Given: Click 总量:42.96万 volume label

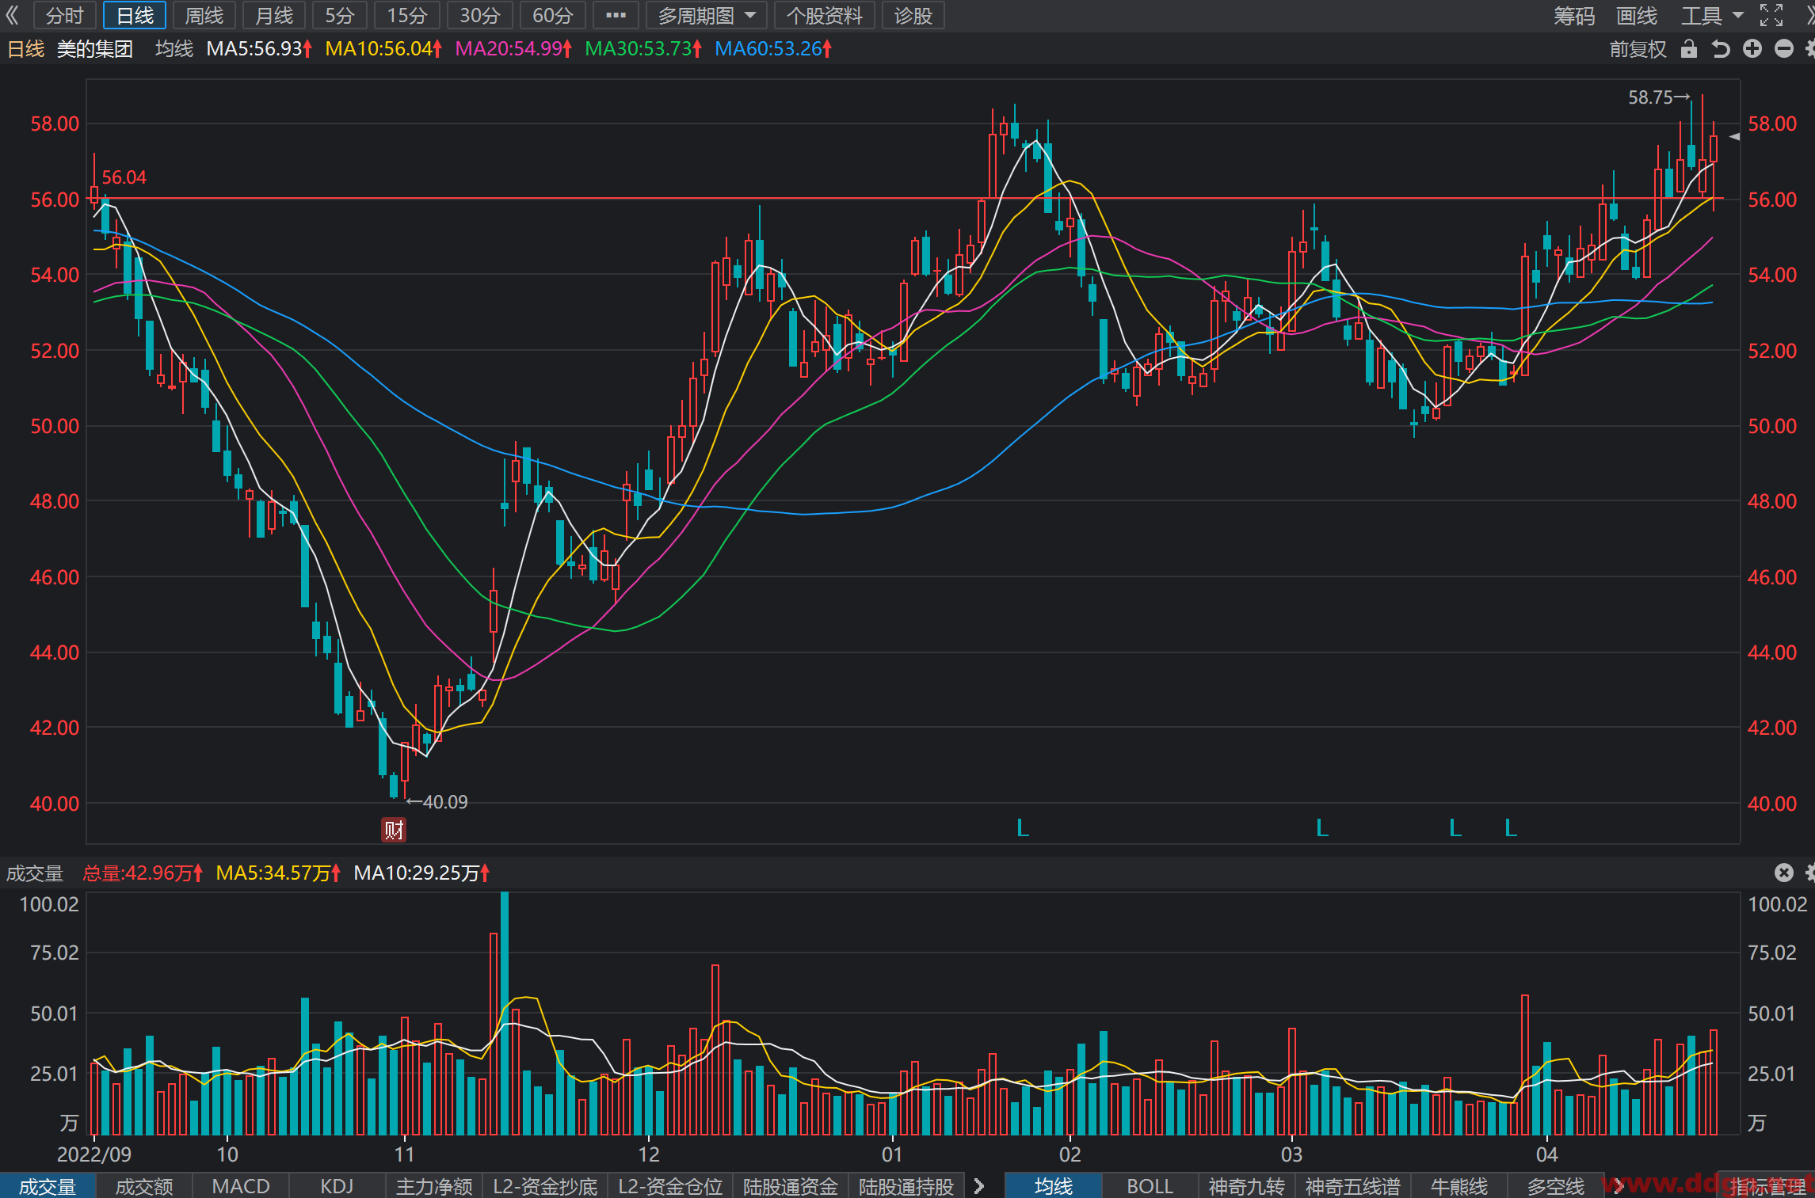Looking at the screenshot, I should [143, 873].
